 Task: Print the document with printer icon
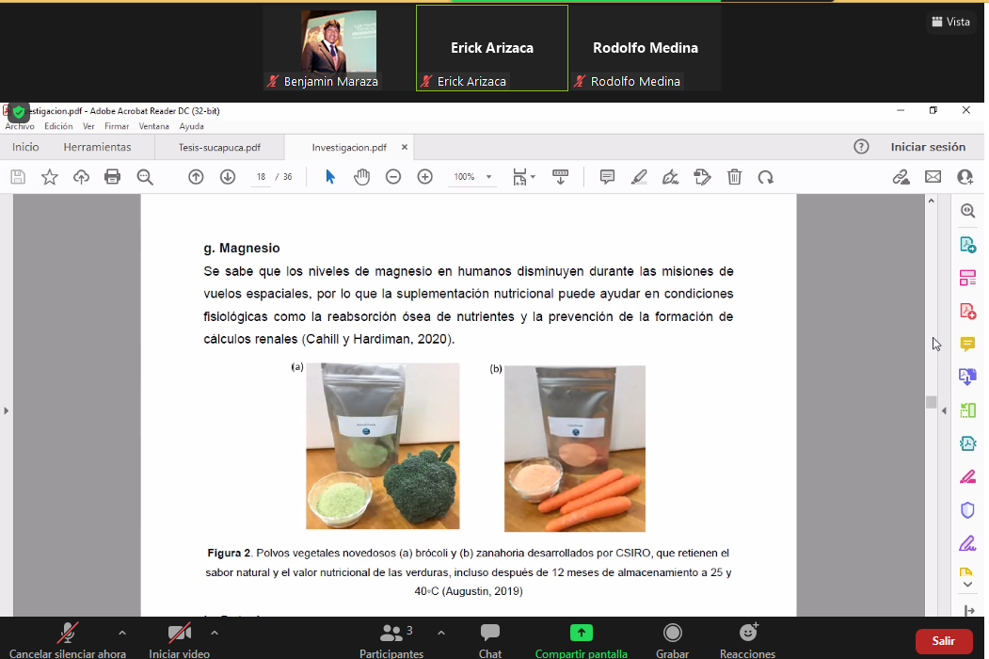(112, 177)
